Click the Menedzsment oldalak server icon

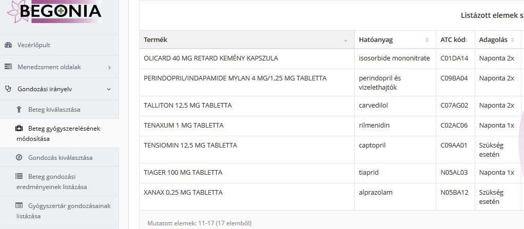click(x=8, y=67)
